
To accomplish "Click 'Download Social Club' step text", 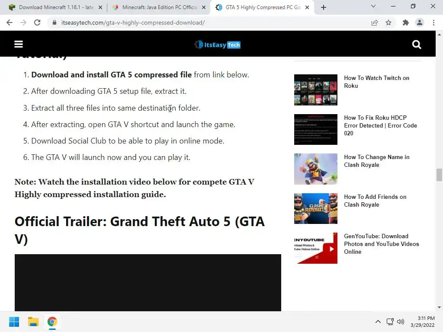I will tap(128, 141).
